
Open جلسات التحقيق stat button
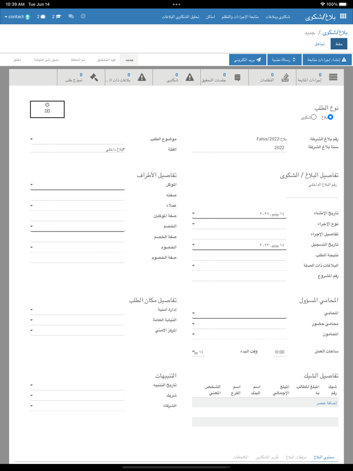pos(227,78)
